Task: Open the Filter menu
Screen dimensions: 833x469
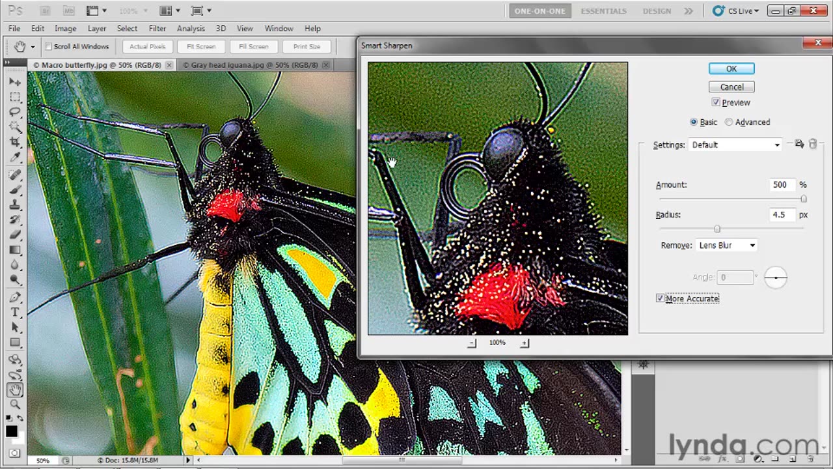Action: pos(157,29)
